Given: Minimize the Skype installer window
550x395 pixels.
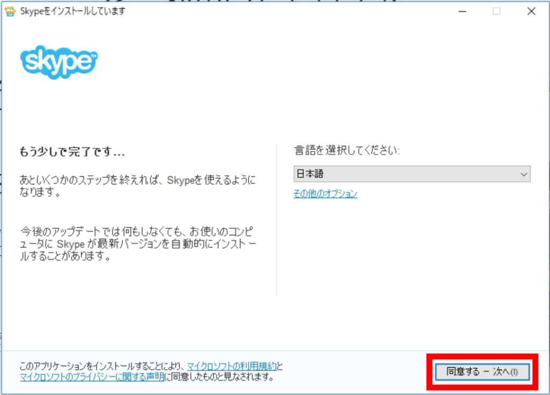Looking at the screenshot, I should click(x=462, y=12).
